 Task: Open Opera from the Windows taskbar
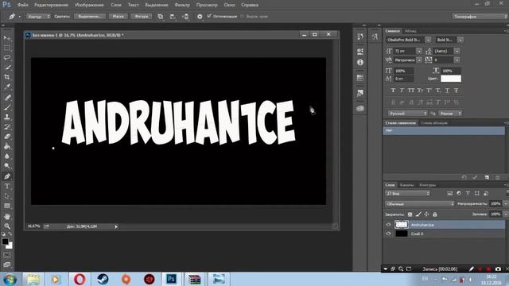click(x=80, y=279)
